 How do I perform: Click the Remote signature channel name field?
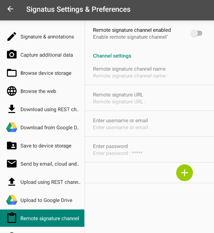click(x=149, y=72)
